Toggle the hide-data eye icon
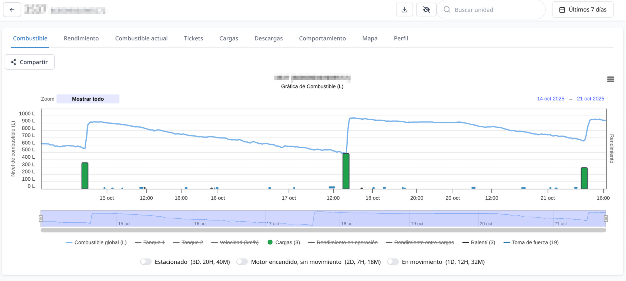The height and width of the screenshot is (281, 626). pyautogui.click(x=426, y=10)
